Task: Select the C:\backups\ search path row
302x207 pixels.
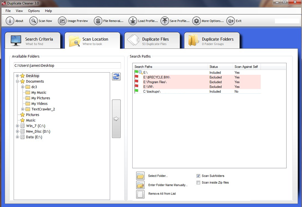Action: (x=152, y=91)
